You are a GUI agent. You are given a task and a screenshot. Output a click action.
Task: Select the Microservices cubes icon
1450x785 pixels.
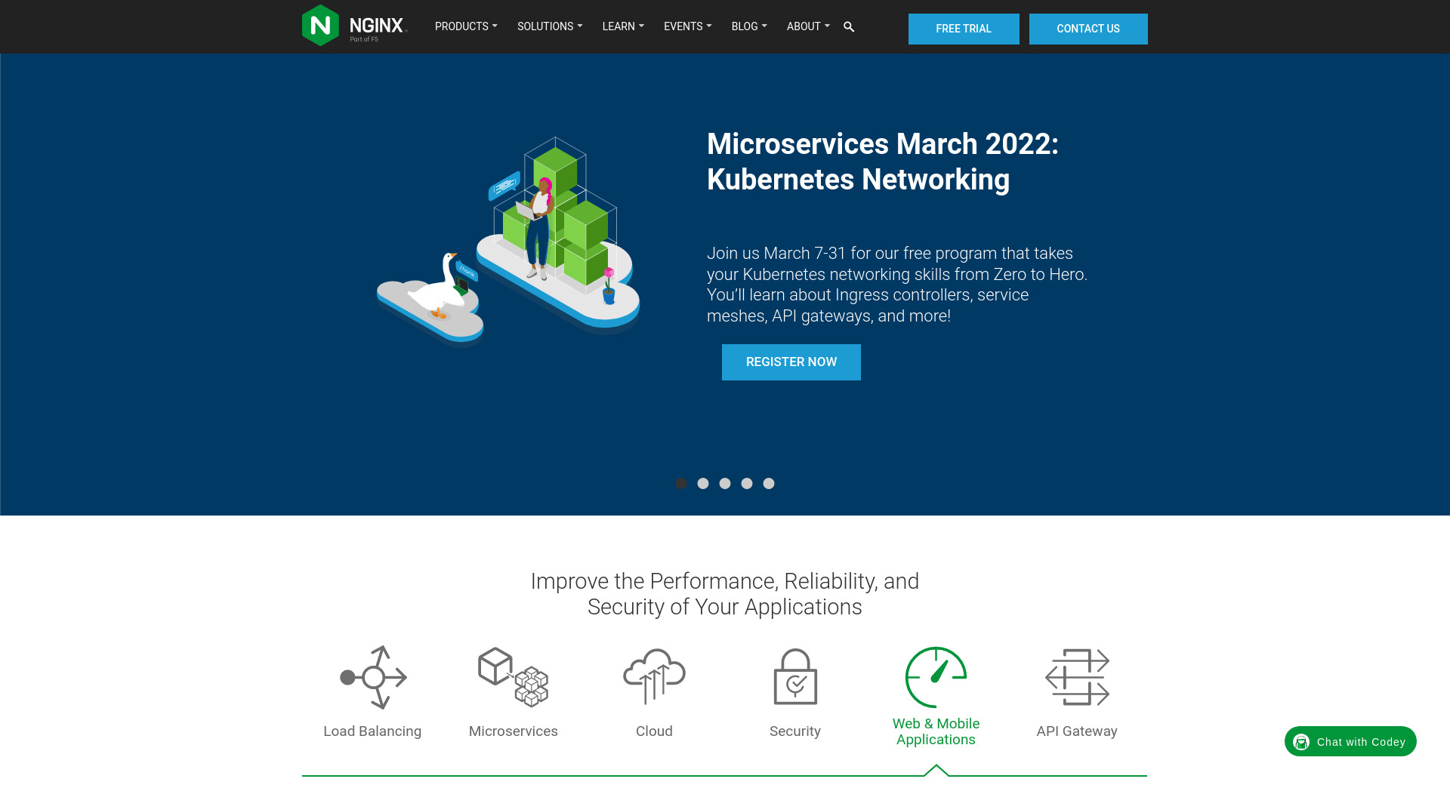[514, 677]
